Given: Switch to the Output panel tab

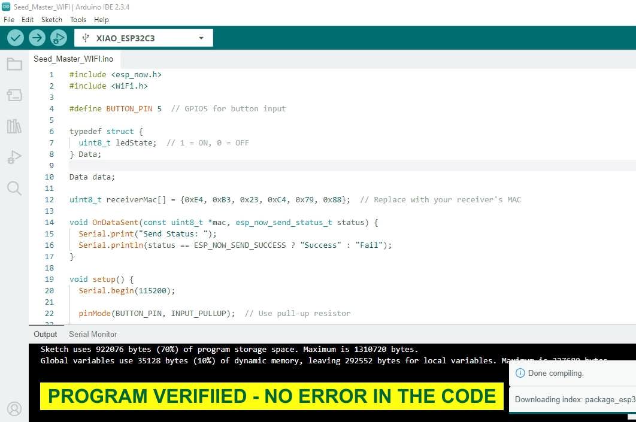Looking at the screenshot, I should tap(45, 334).
